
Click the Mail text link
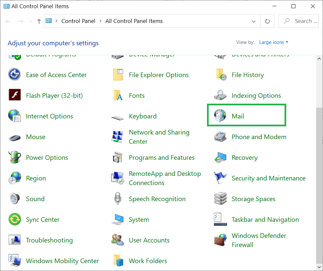(238, 116)
